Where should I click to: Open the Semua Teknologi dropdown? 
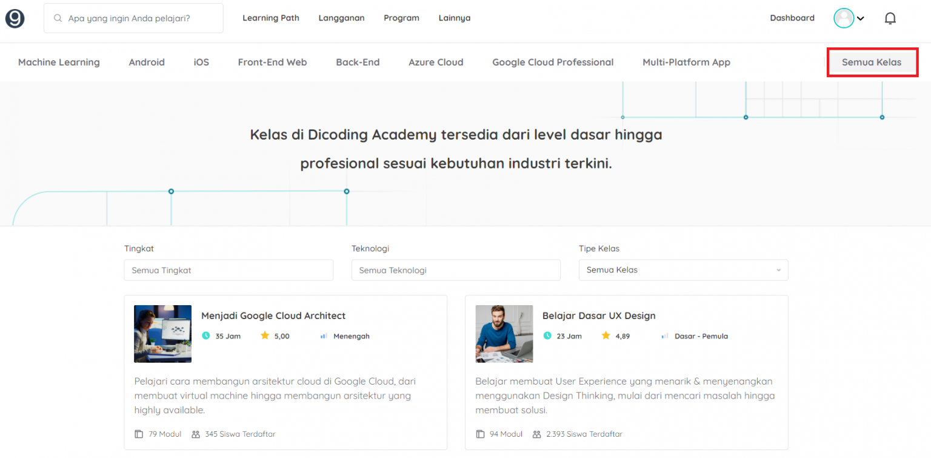456,270
